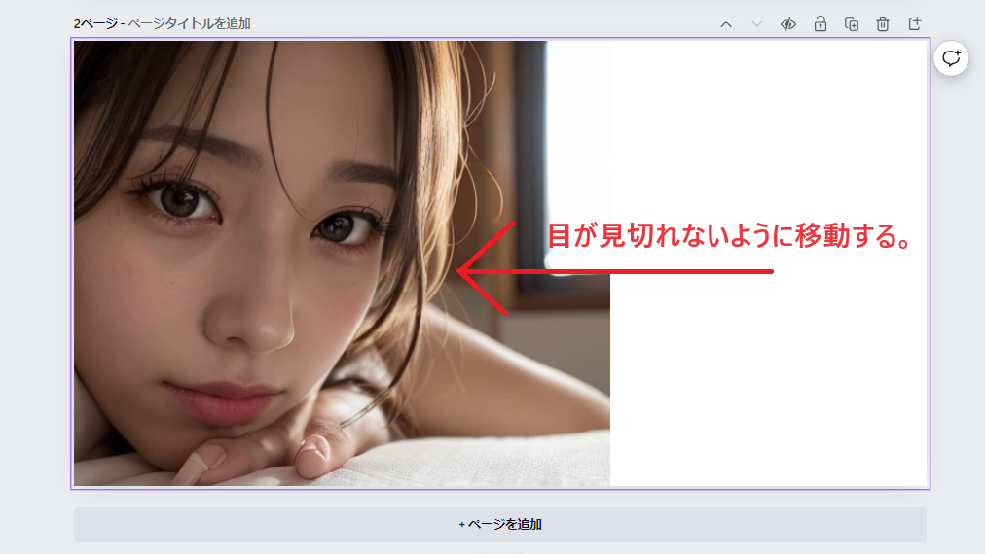Delete page 2 with the trash icon
The height and width of the screenshot is (554, 985).
(883, 24)
